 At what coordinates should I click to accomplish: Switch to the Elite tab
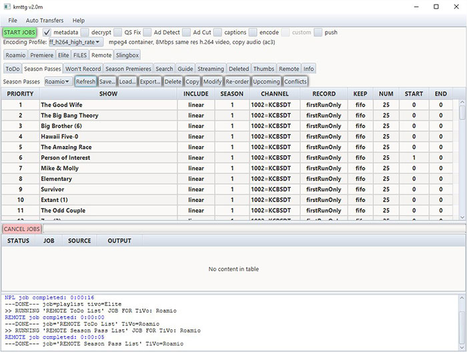coord(63,55)
